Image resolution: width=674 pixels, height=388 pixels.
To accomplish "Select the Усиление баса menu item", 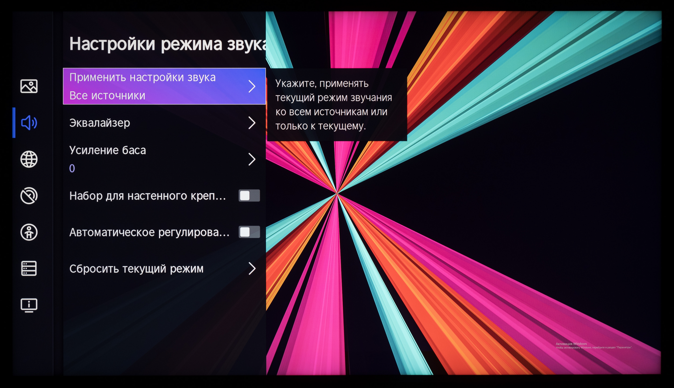I will pos(107,150).
